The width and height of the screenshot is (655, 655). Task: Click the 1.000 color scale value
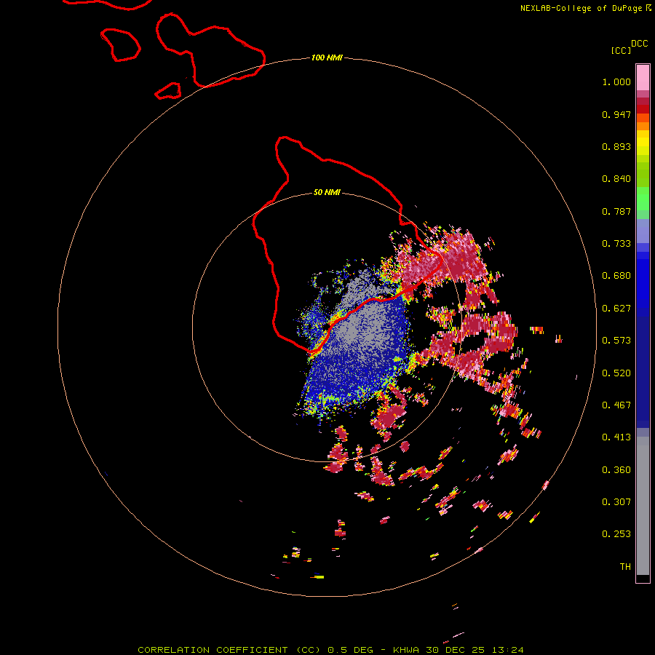point(616,82)
